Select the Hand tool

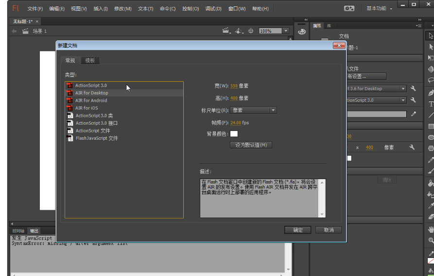point(431,229)
